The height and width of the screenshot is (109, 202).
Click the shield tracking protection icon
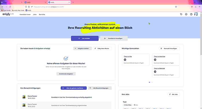[26, 7]
